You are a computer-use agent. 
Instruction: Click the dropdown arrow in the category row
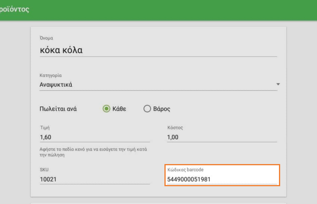[x=278, y=84]
